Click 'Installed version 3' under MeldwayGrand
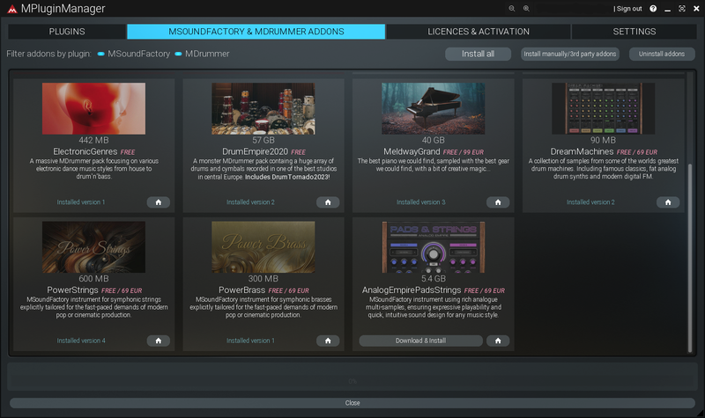Screen dimensions: 705x418 tap(421, 202)
